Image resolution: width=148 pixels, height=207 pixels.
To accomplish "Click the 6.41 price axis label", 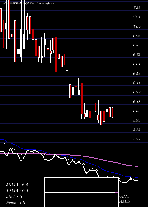I will (137, 83).
